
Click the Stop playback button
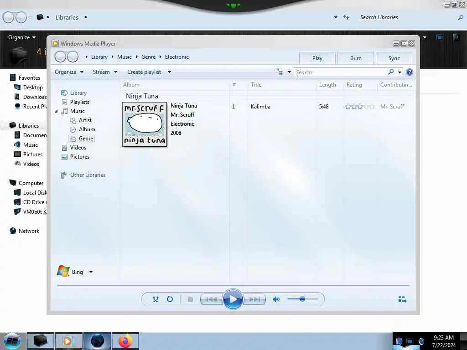[190, 299]
